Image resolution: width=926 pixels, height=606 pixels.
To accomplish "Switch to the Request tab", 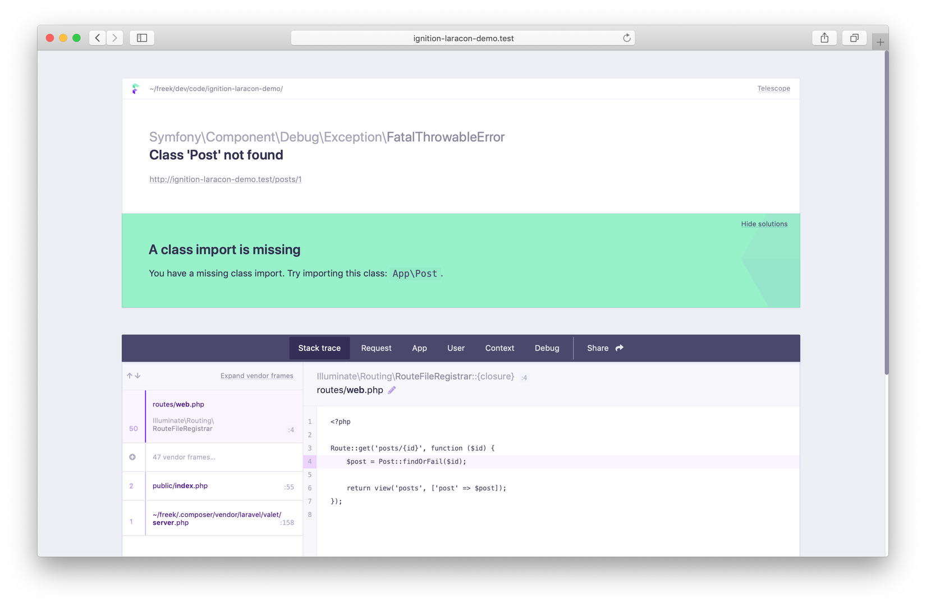I will pyautogui.click(x=376, y=348).
